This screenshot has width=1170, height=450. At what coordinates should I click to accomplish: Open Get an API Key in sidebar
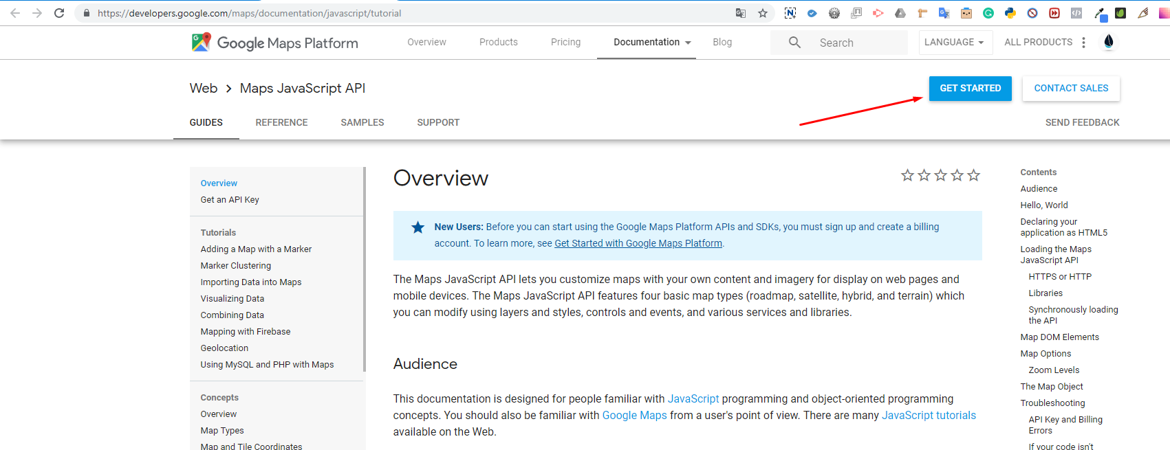coord(230,200)
